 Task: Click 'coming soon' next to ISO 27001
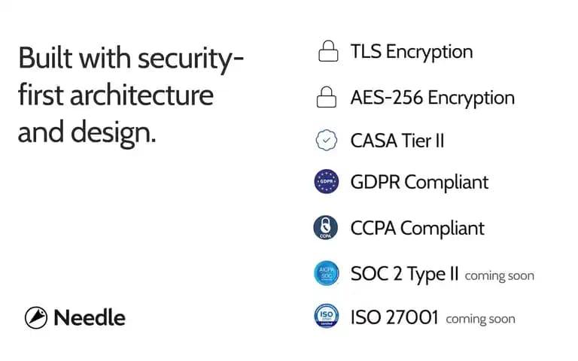pyautogui.click(x=480, y=319)
